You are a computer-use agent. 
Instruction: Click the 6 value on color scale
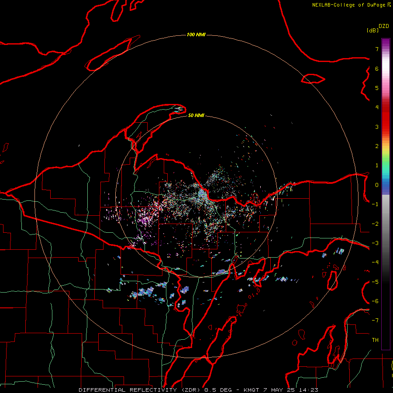pos(377,69)
